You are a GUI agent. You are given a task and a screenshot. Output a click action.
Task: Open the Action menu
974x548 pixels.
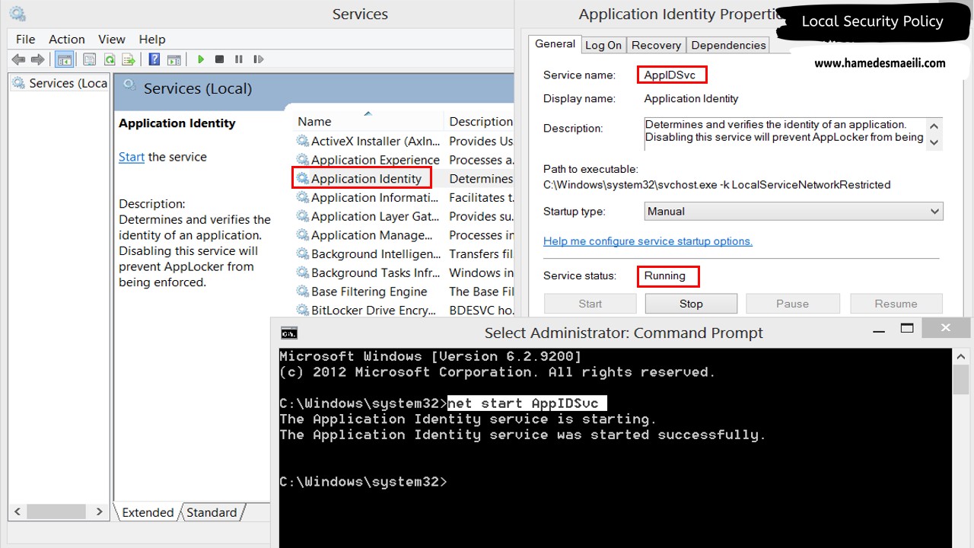point(67,39)
